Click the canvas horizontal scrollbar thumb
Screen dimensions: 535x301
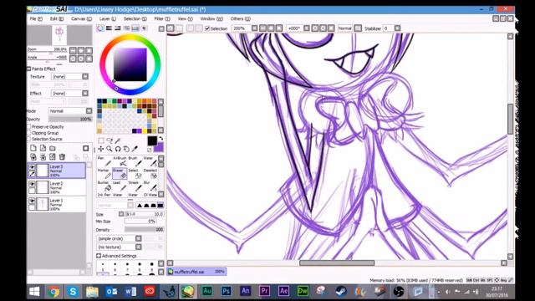click(x=337, y=263)
